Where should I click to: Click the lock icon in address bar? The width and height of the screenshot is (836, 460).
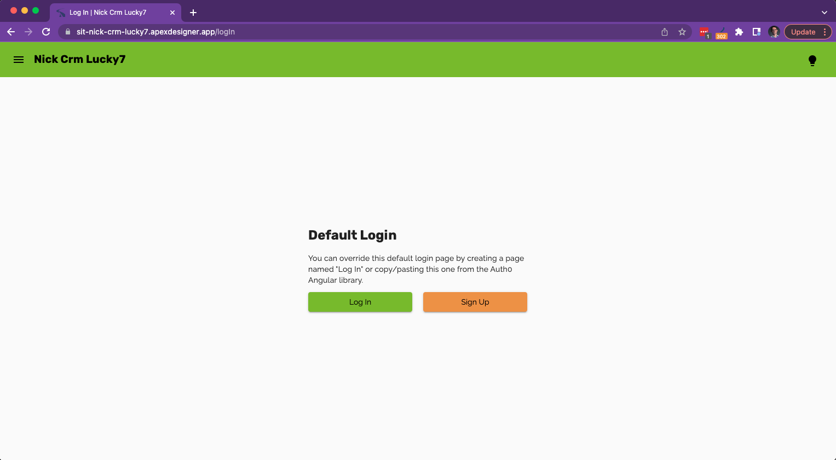pyautogui.click(x=68, y=32)
